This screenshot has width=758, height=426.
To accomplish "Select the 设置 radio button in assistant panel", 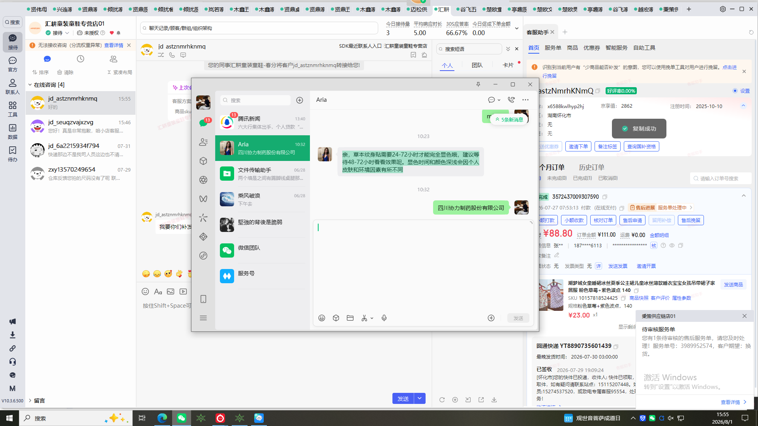I will pos(735,91).
